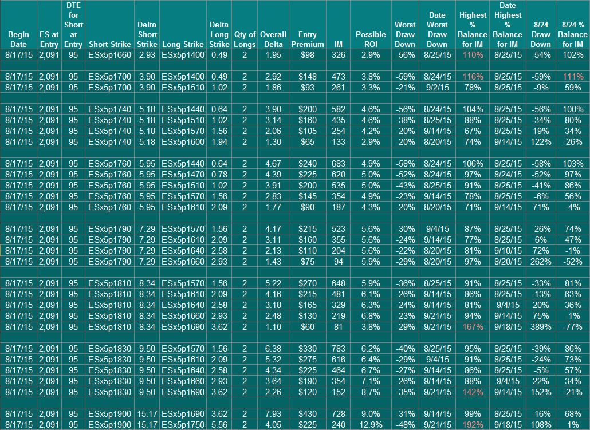
Task: Click the overall delta value '1.95'
Action: click(273, 55)
